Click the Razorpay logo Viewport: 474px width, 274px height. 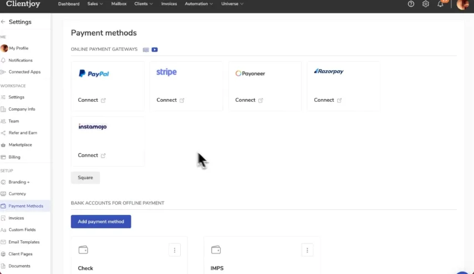(x=329, y=71)
